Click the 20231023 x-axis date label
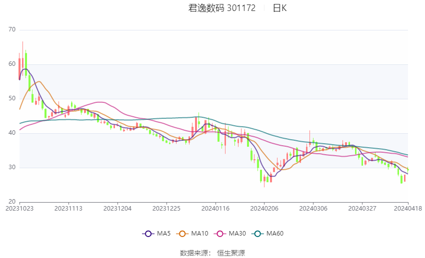The image size is (425, 258). click(19, 209)
